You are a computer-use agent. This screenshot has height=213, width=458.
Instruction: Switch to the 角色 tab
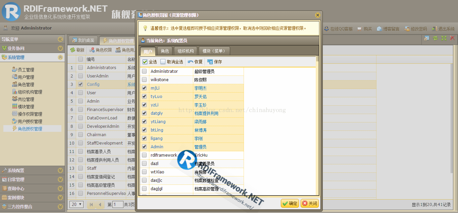(x=165, y=51)
